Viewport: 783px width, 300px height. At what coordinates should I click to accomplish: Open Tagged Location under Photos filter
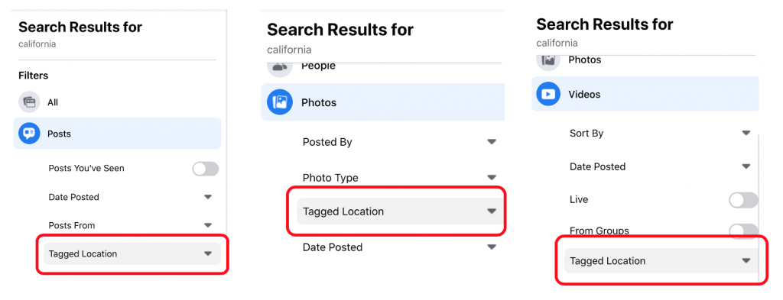pos(399,211)
